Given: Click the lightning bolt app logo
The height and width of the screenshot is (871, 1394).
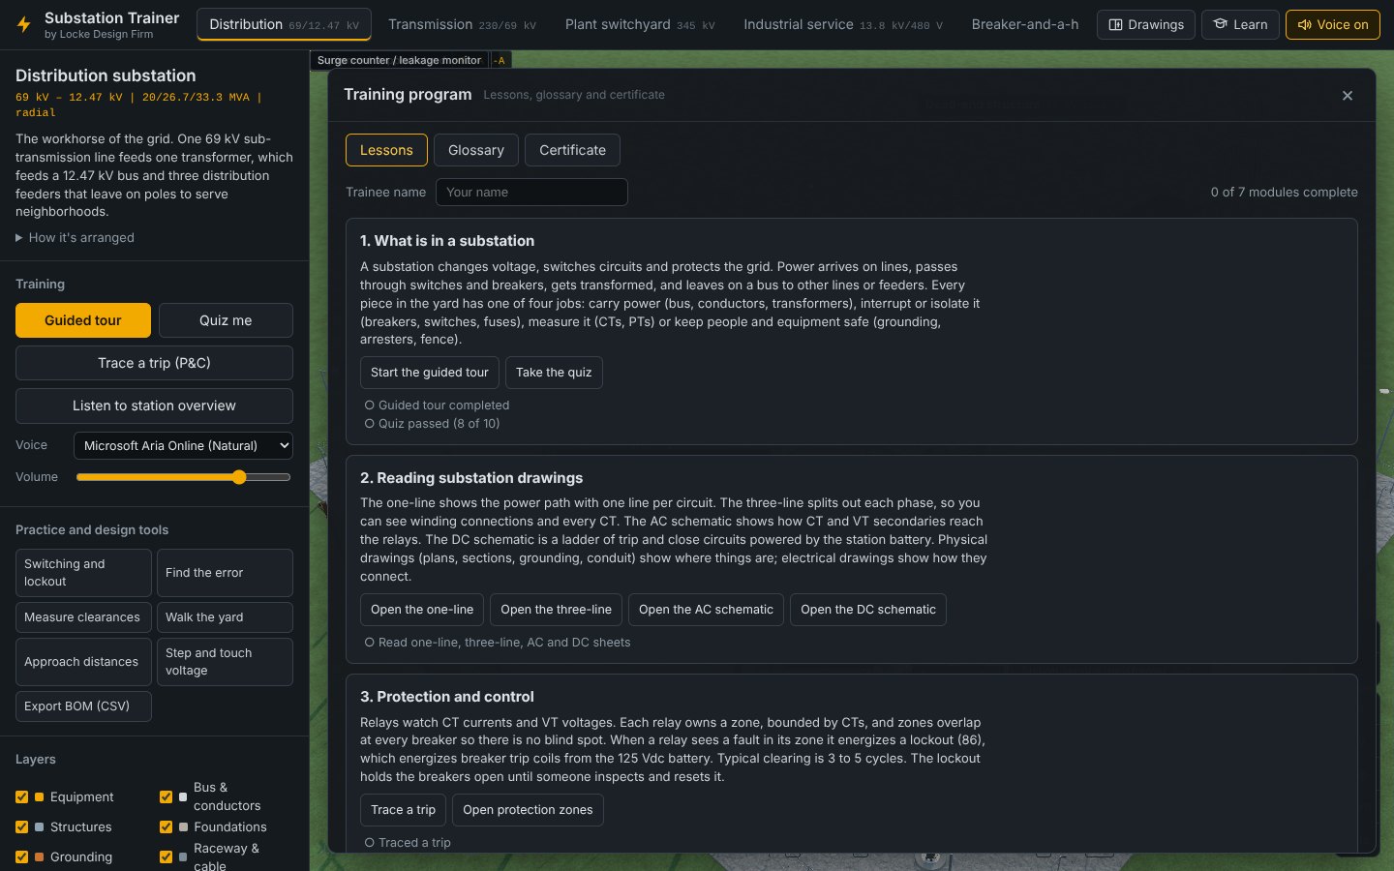Looking at the screenshot, I should click(24, 25).
